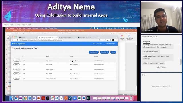This screenshot has height=103, width=183.
Task: Open Microsoft Teams from the dock
Action: 34,98
